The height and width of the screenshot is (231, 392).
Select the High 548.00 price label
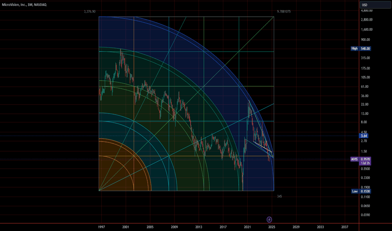click(361, 48)
